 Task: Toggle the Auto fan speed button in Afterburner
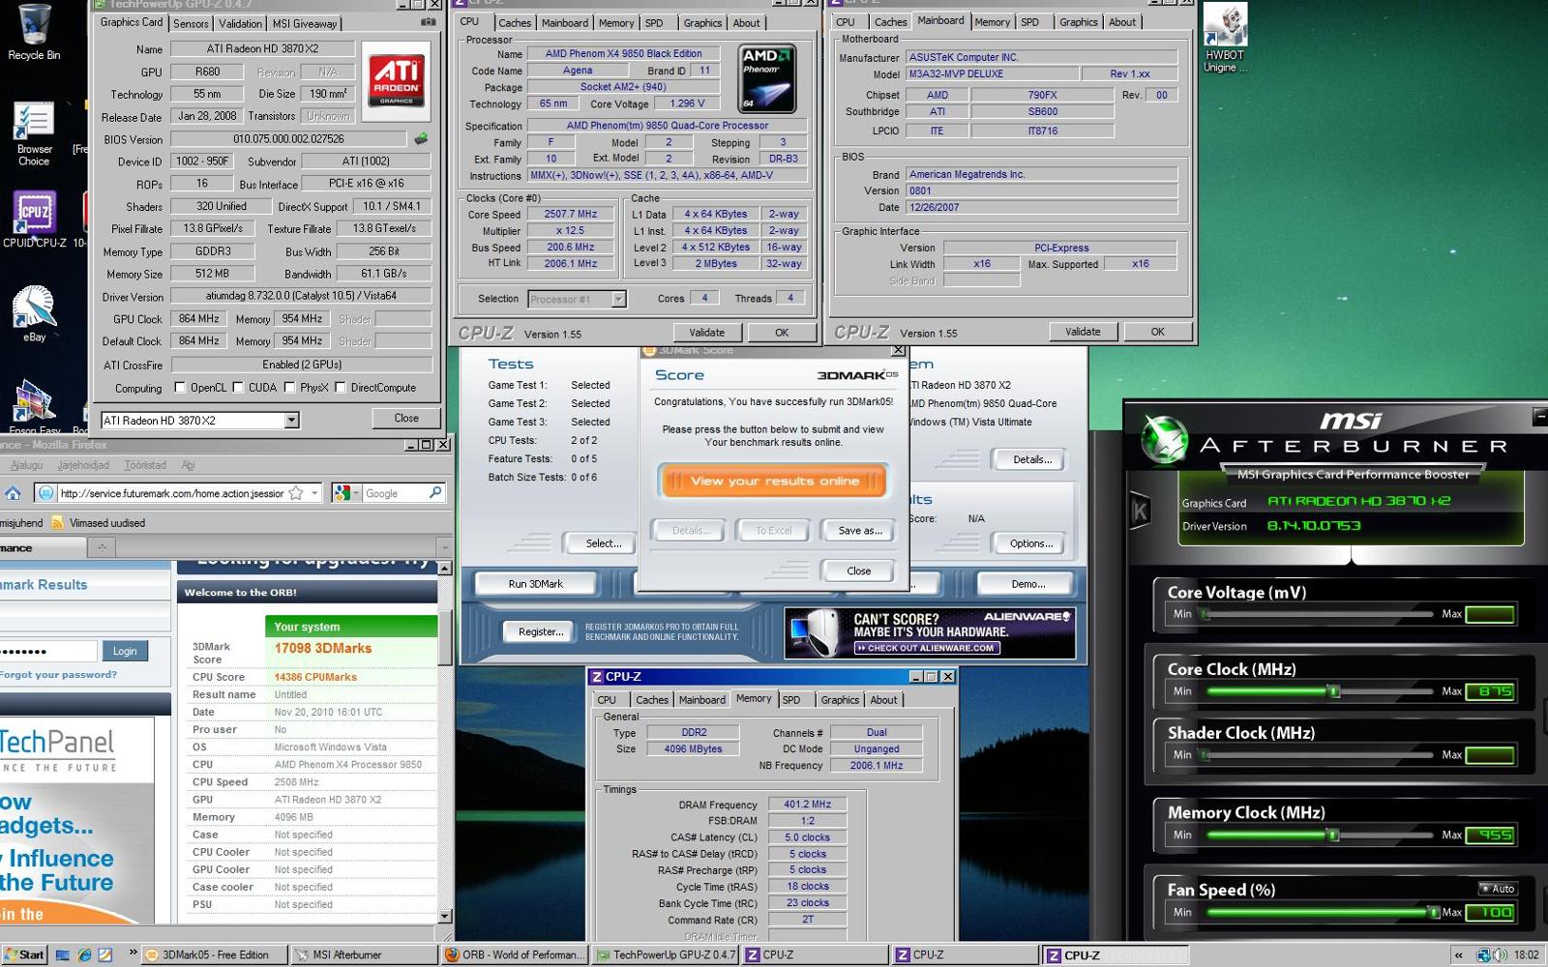click(1498, 889)
